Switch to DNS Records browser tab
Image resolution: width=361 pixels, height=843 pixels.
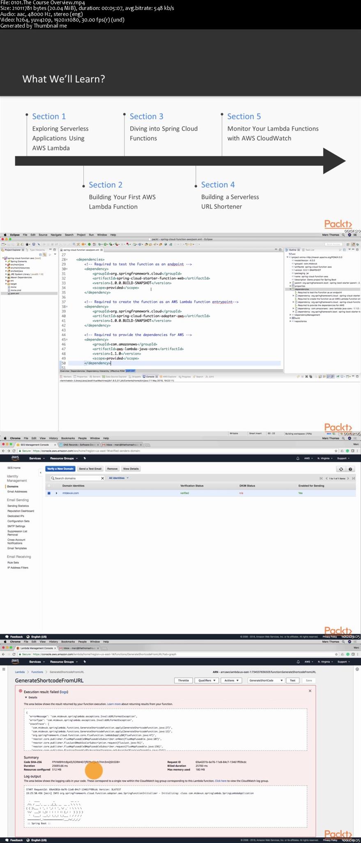[78, 445]
